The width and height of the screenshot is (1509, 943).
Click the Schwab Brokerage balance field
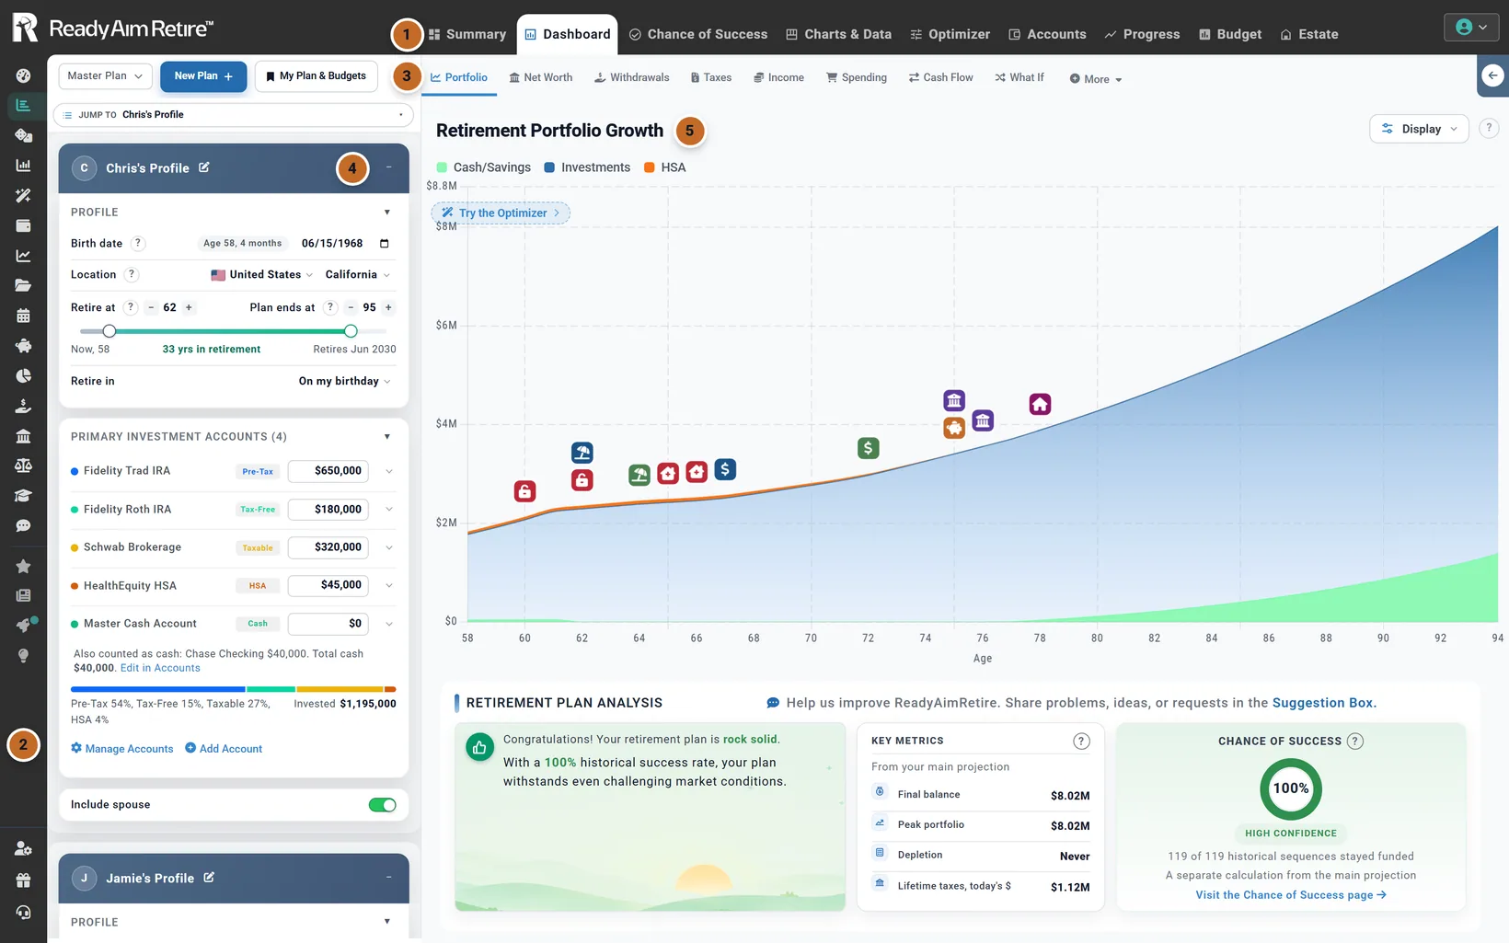(x=328, y=547)
